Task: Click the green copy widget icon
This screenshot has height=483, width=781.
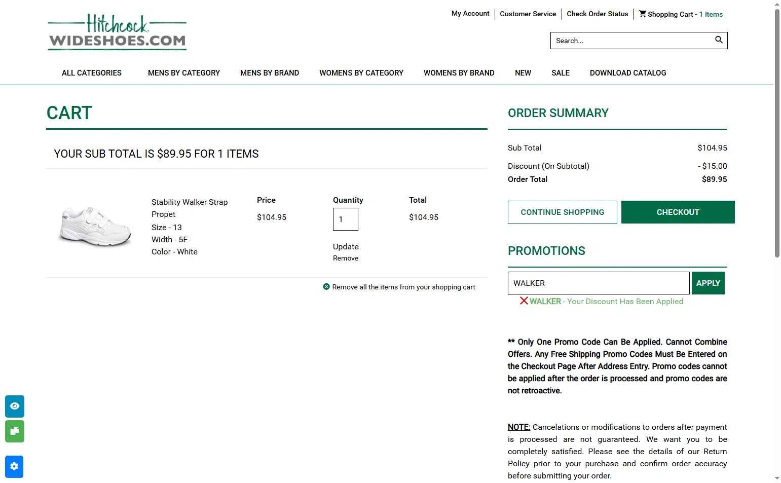Action: [15, 431]
